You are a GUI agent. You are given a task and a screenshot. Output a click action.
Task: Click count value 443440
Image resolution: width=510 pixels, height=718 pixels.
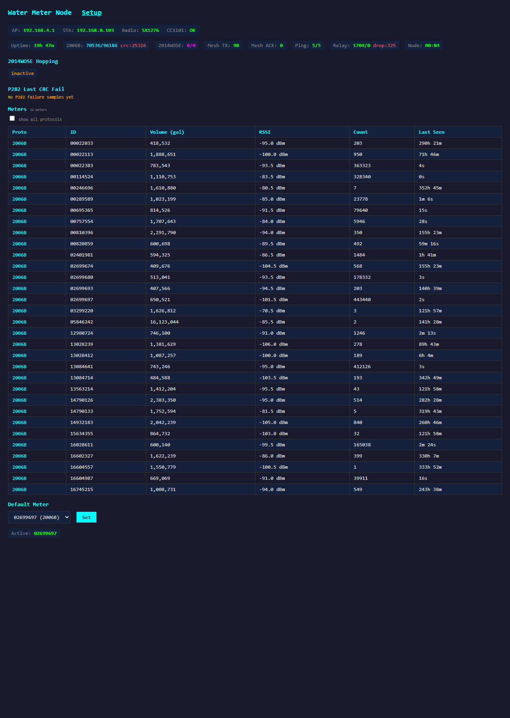coord(362,300)
